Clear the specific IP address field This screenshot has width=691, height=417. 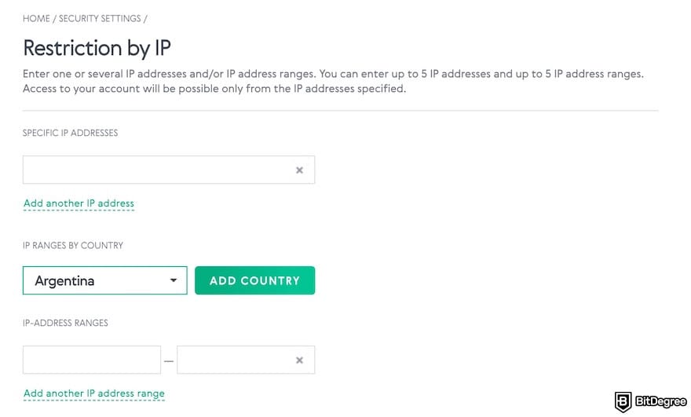[299, 170]
